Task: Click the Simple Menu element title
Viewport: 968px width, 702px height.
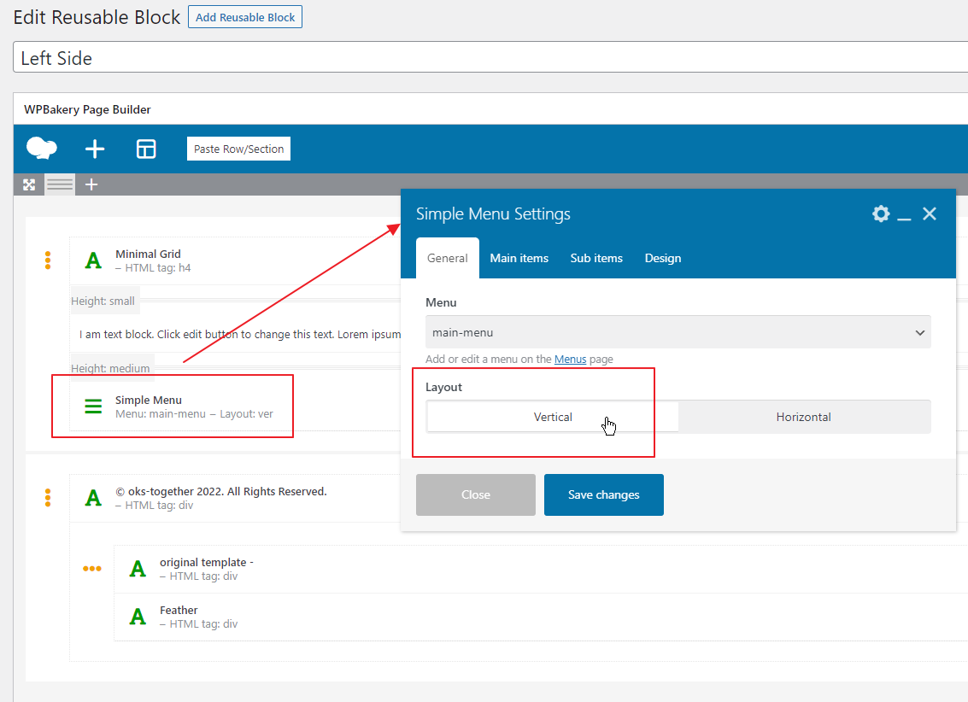Action: point(149,400)
